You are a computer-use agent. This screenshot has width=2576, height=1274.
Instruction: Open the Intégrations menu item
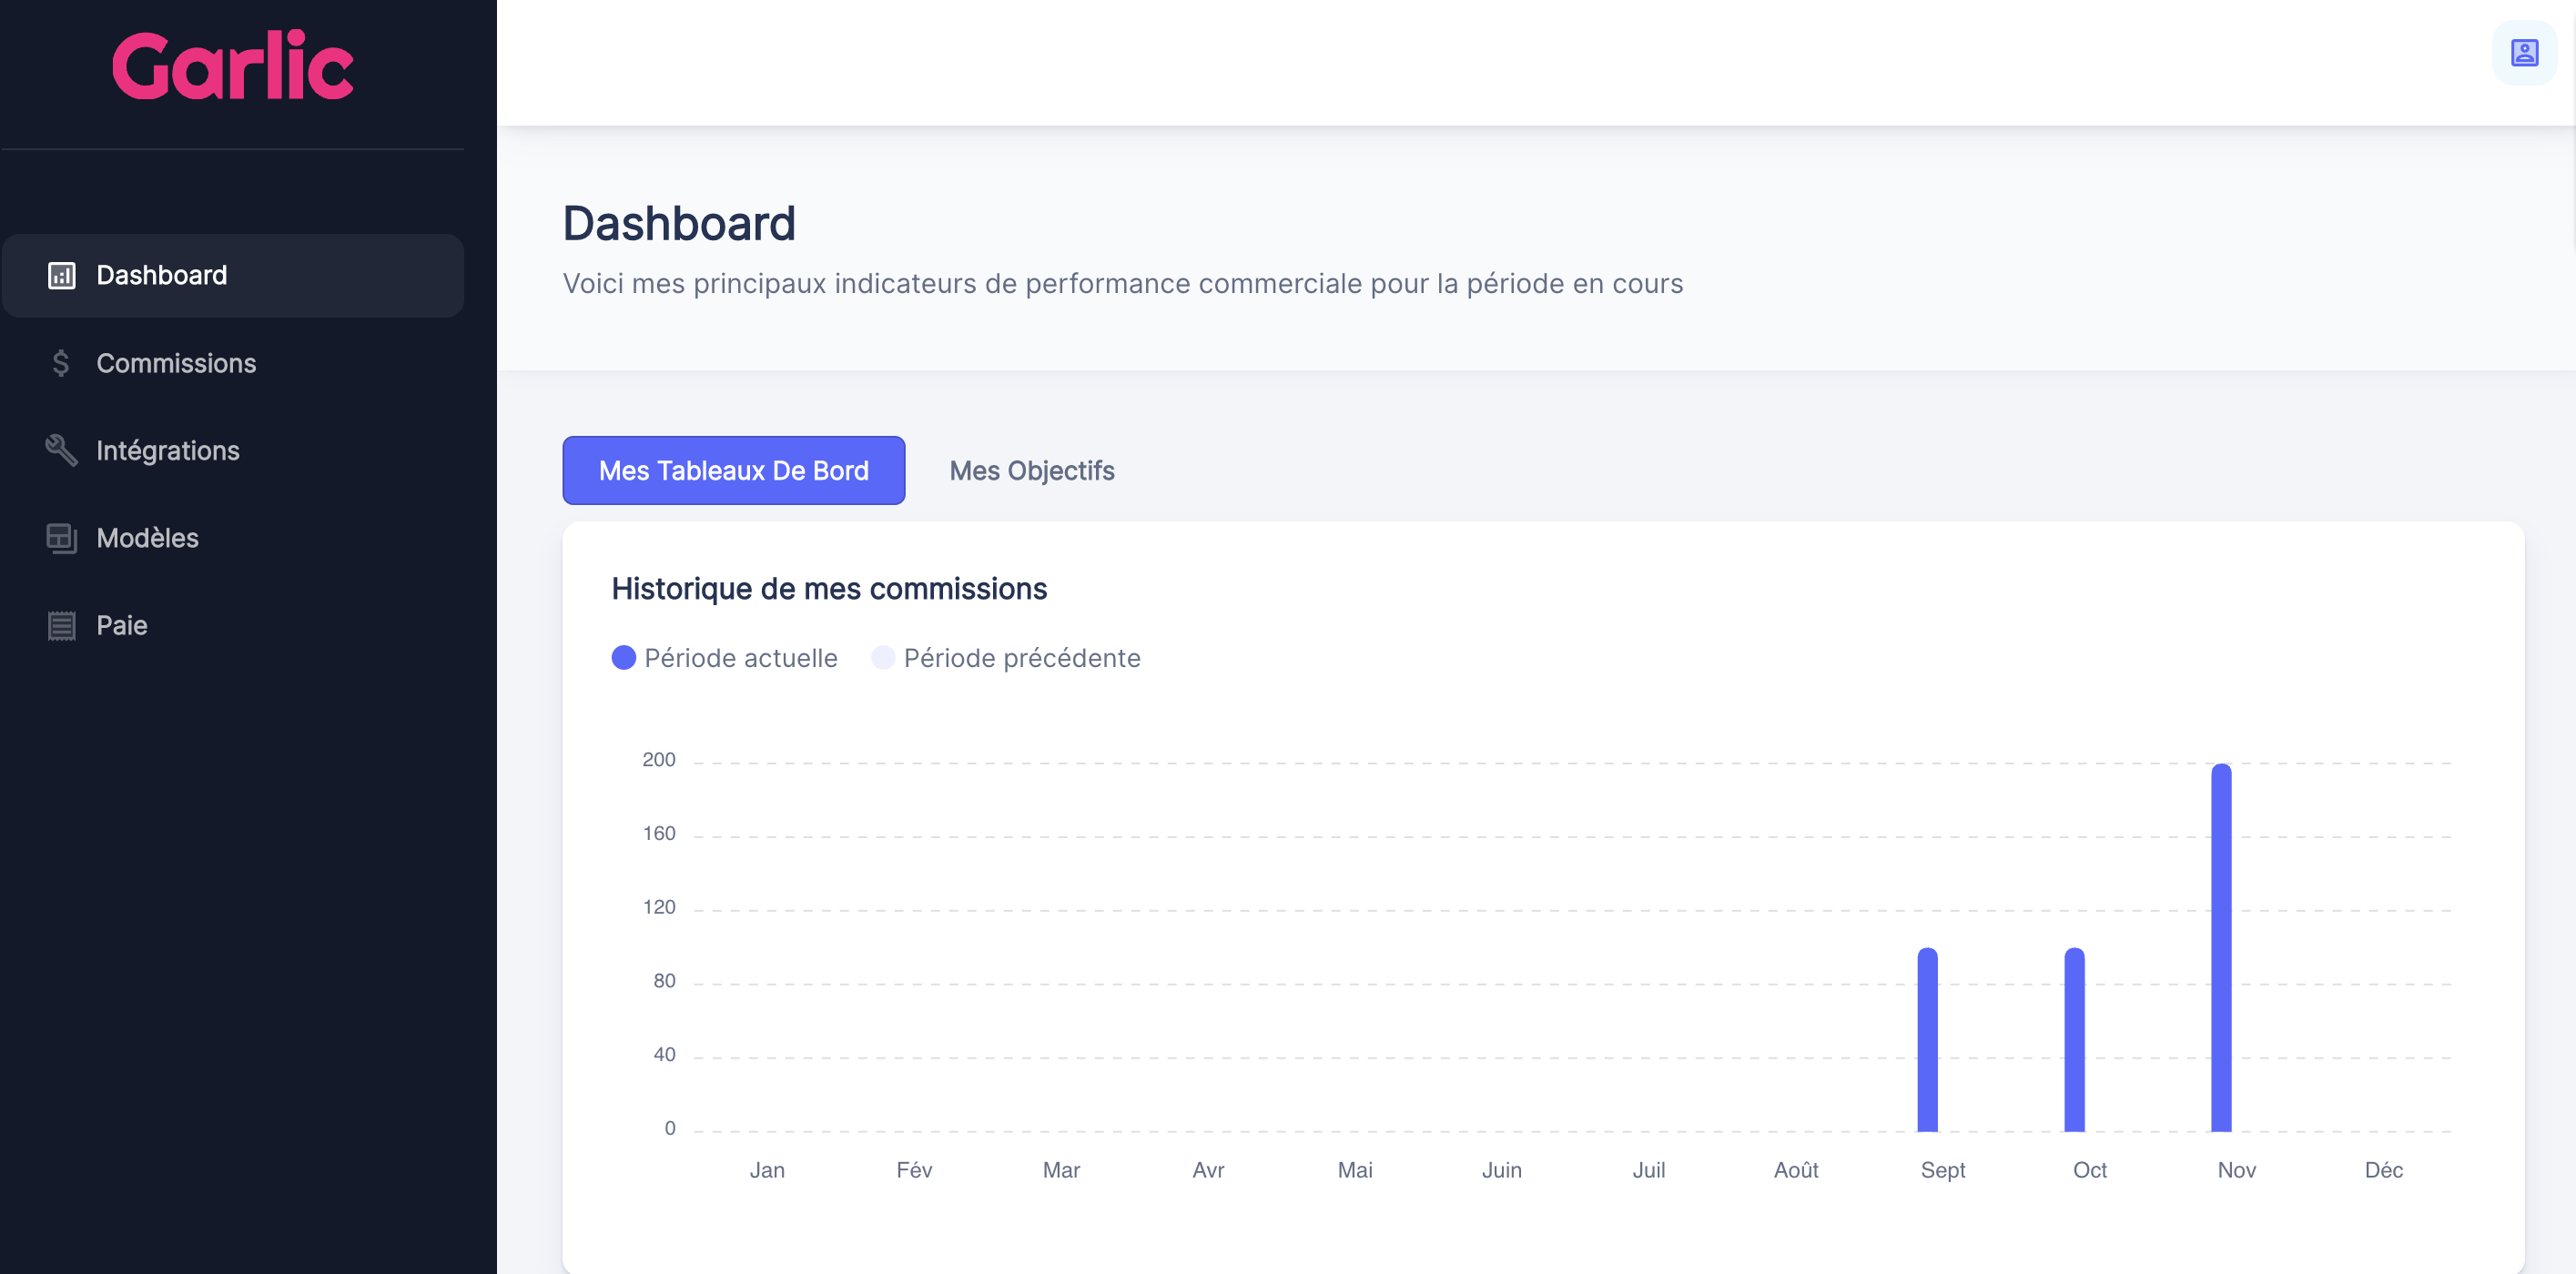coord(233,450)
